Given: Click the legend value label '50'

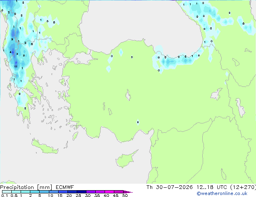Looking at the screenshot, I should coord(125,195).
